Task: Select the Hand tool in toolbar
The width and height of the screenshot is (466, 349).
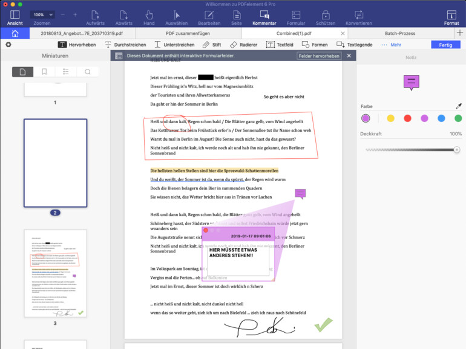Action: [148, 16]
